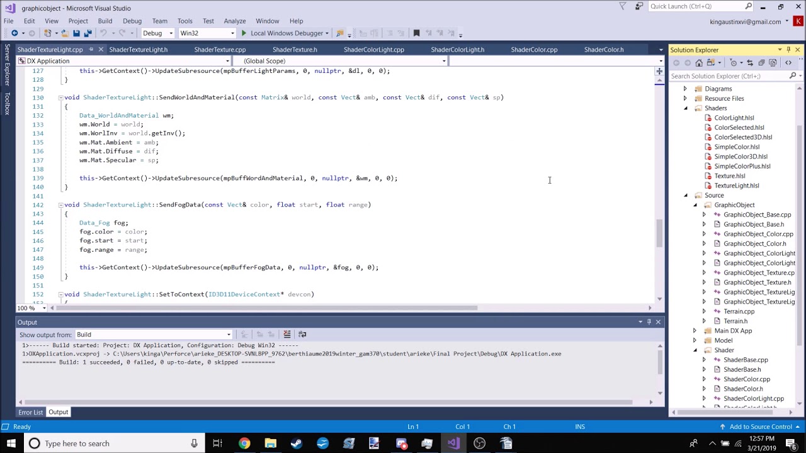Click the Home icon in Solution Explorer
The height and width of the screenshot is (453, 806).
coord(699,63)
